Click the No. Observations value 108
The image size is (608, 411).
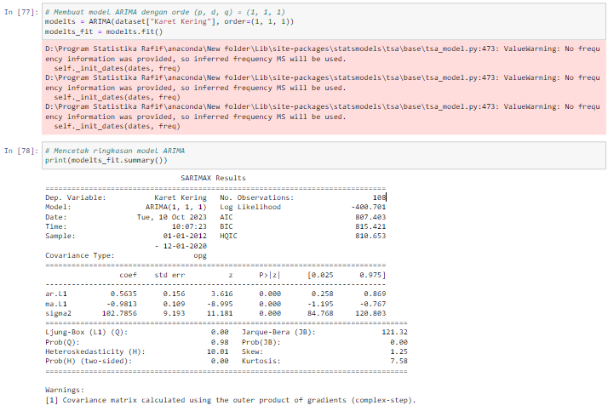379,197
